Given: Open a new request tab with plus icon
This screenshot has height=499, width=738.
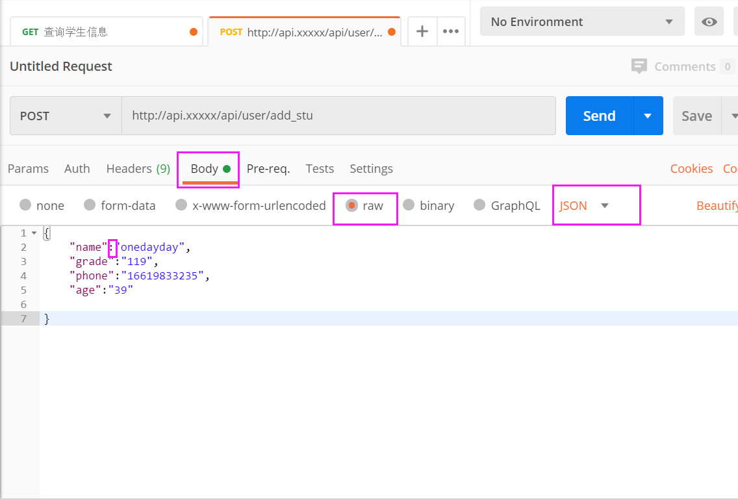Looking at the screenshot, I should pos(422,31).
